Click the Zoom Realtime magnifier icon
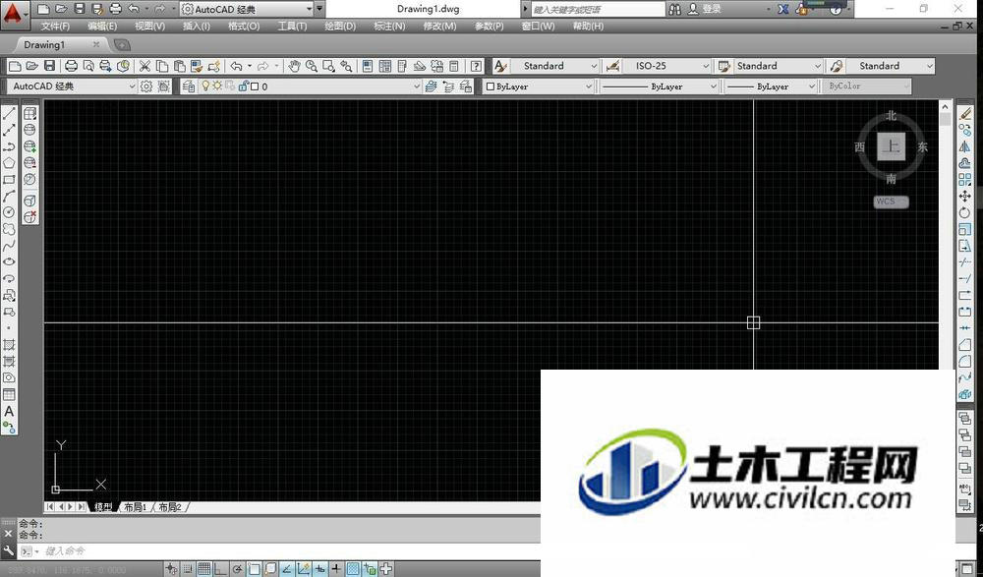Screen dimensions: 983x577 click(x=312, y=66)
